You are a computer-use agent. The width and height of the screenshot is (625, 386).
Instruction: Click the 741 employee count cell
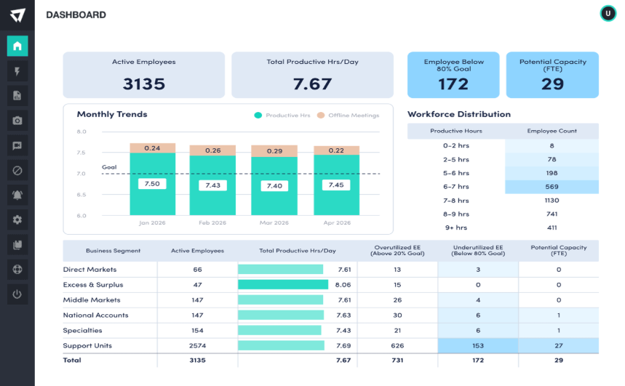pos(552,214)
